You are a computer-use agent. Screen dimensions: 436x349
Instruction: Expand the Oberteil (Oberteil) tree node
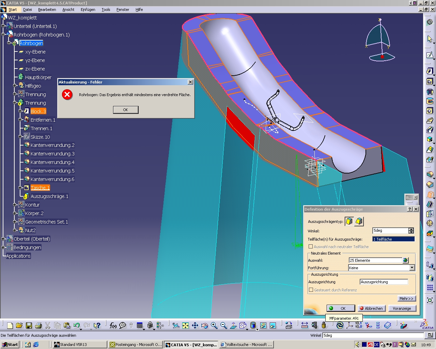coord(3,239)
